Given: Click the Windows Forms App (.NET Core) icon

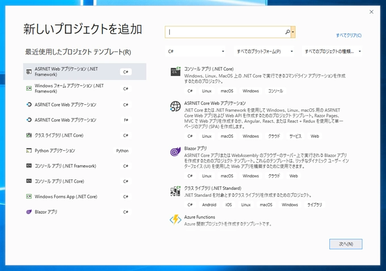Looking at the screenshot, I should tap(29, 197).
